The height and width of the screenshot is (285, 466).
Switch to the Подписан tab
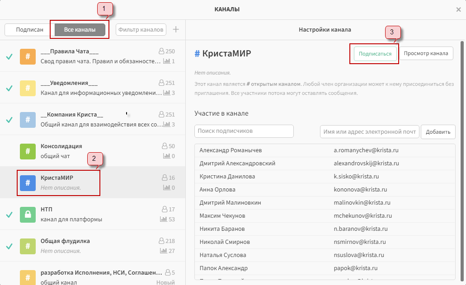pos(30,30)
